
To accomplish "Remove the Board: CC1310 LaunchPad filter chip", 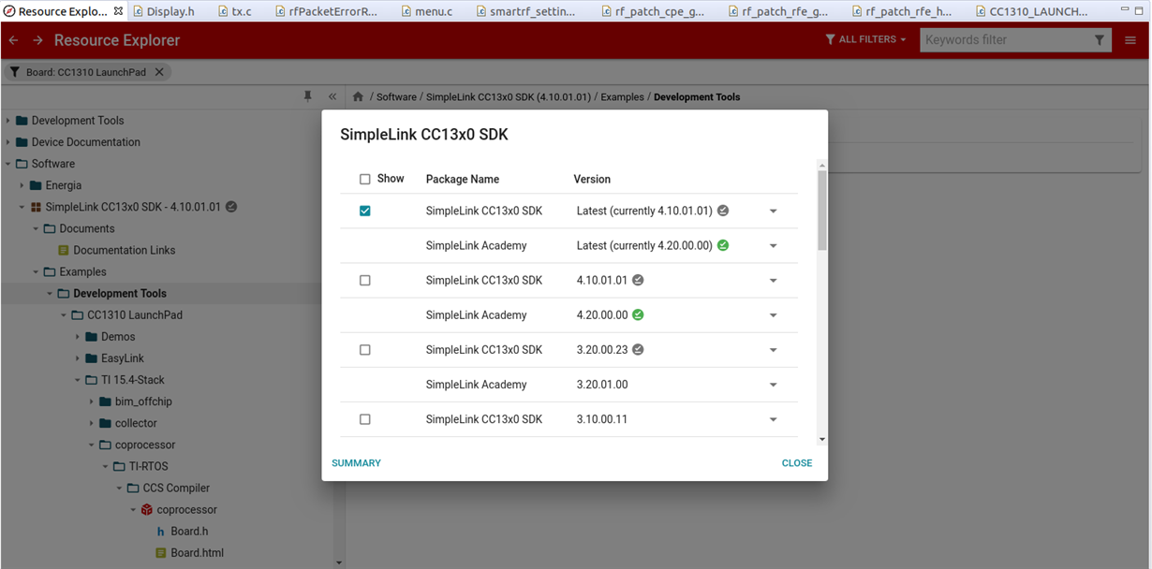I will (x=159, y=72).
